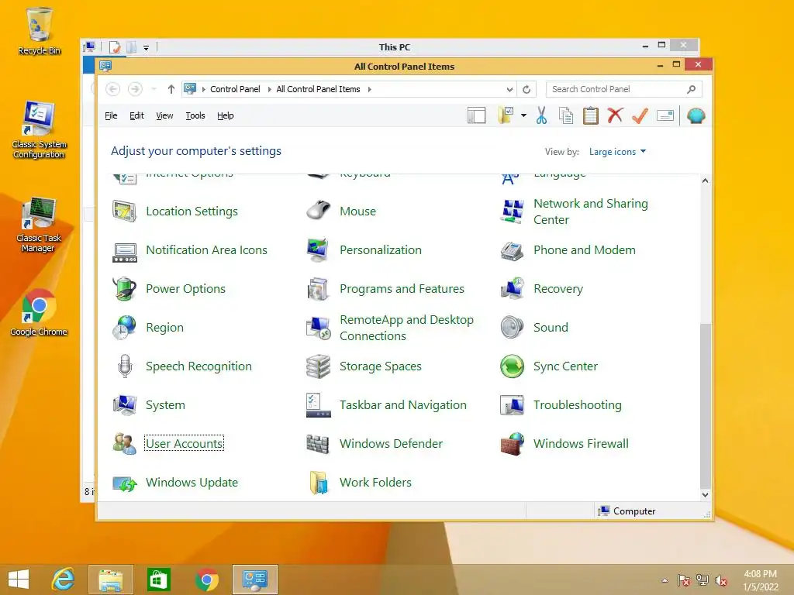Open the Storage Spaces icon
The height and width of the screenshot is (595, 794).
(x=319, y=366)
